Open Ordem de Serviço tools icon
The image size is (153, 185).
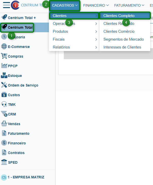coord(4,85)
